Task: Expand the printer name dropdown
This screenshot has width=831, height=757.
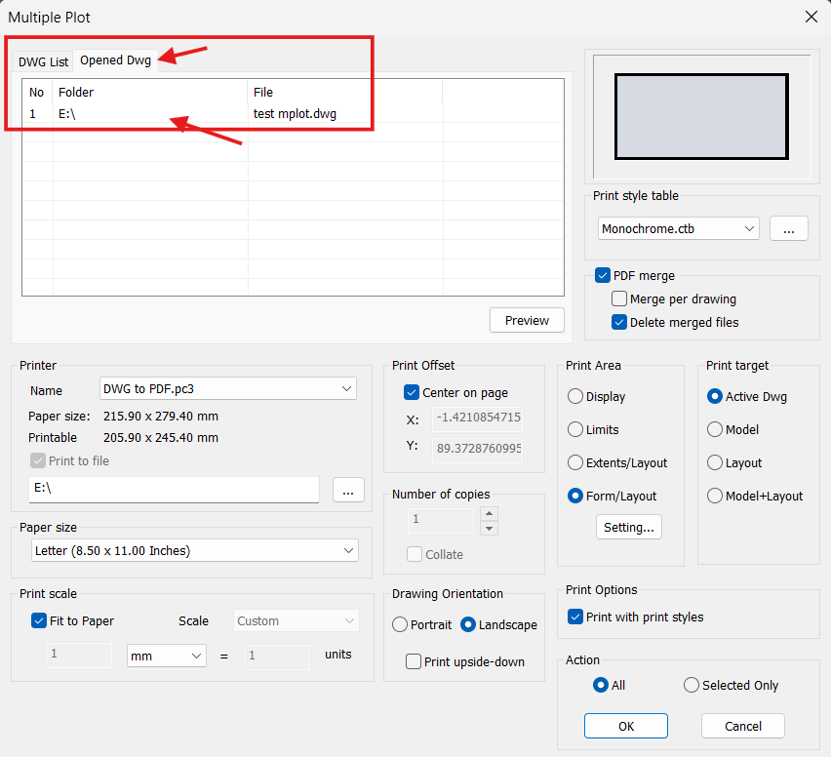Action: [x=228, y=389]
